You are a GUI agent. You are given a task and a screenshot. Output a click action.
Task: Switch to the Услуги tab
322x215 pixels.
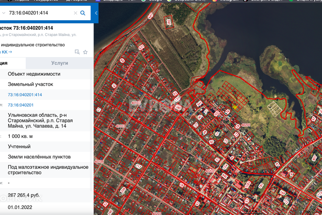pyautogui.click(x=60, y=63)
